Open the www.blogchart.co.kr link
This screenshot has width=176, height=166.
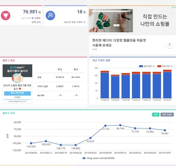point(17,101)
